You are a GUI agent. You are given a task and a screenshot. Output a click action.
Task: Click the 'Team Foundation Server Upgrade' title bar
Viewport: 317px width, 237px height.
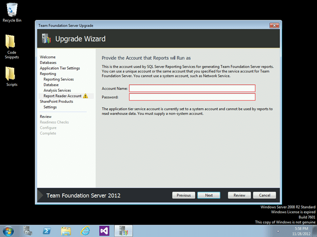pos(66,26)
